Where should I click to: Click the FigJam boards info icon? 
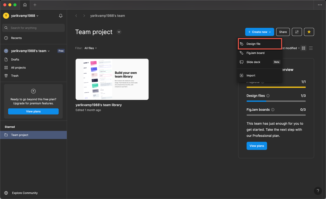pos(273,110)
